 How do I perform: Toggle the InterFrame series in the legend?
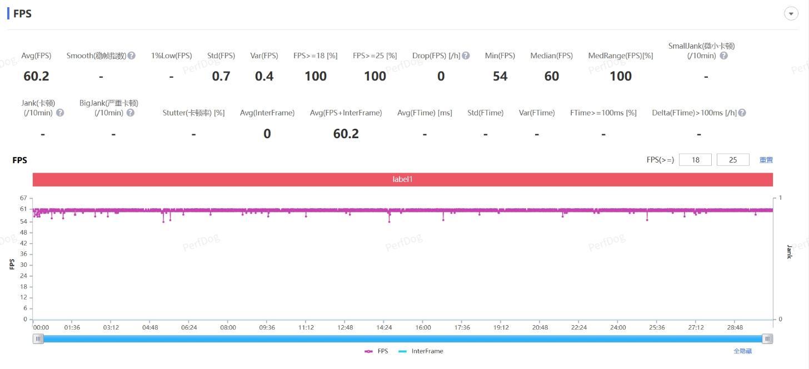421,351
